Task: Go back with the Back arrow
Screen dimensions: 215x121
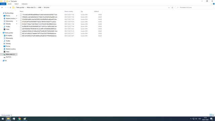Action: (2, 7)
